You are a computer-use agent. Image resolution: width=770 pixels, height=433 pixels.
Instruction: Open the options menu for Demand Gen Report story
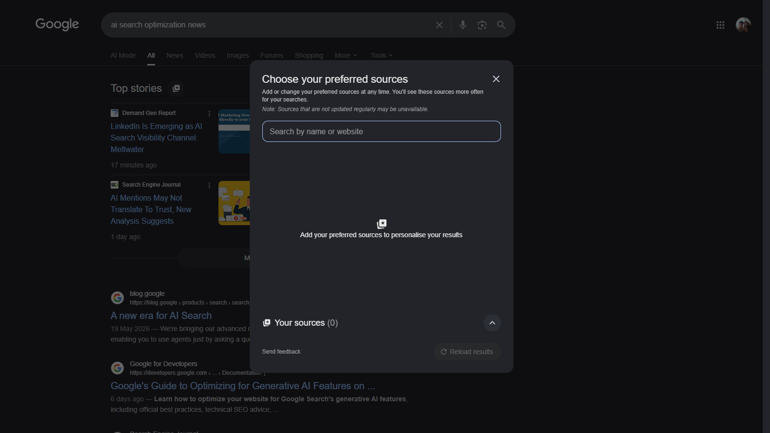[209, 114]
